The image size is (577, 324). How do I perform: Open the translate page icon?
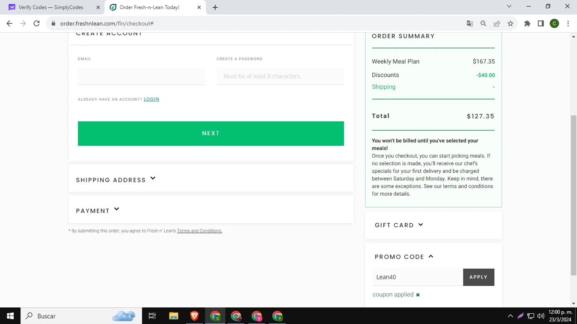(470, 23)
